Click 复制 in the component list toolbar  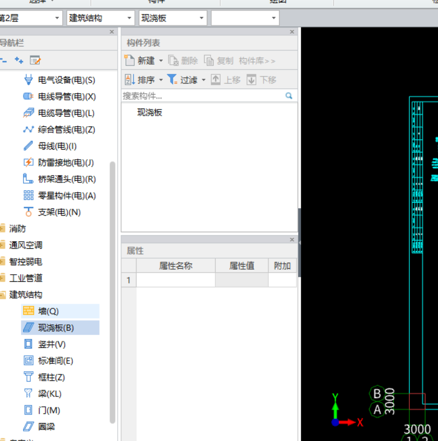pos(219,61)
